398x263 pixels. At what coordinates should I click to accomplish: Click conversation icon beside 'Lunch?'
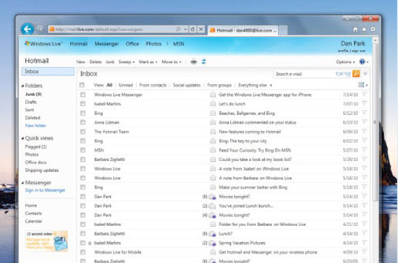[213, 233]
